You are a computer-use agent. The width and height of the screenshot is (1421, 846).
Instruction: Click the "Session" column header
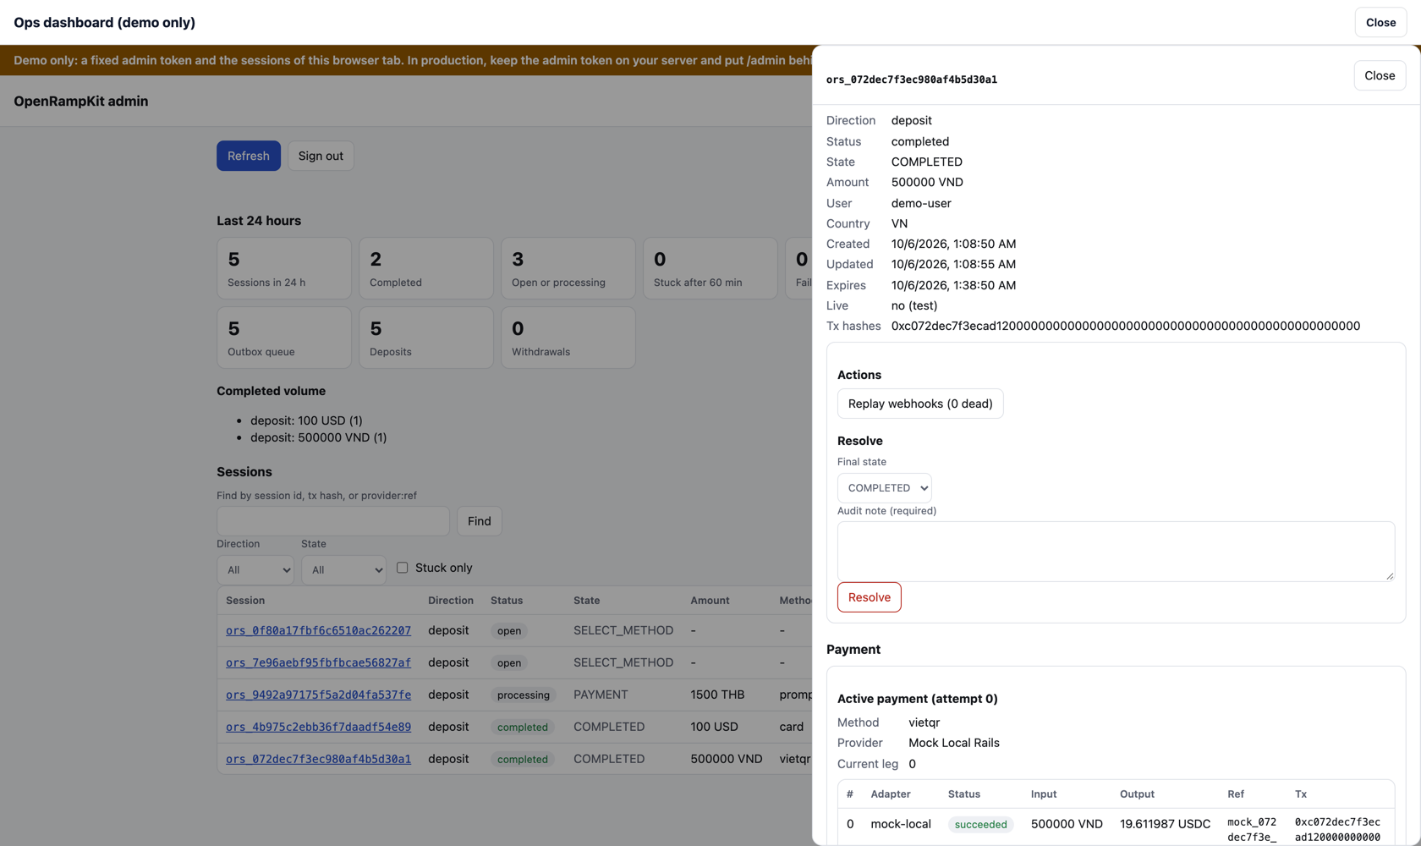[245, 601]
